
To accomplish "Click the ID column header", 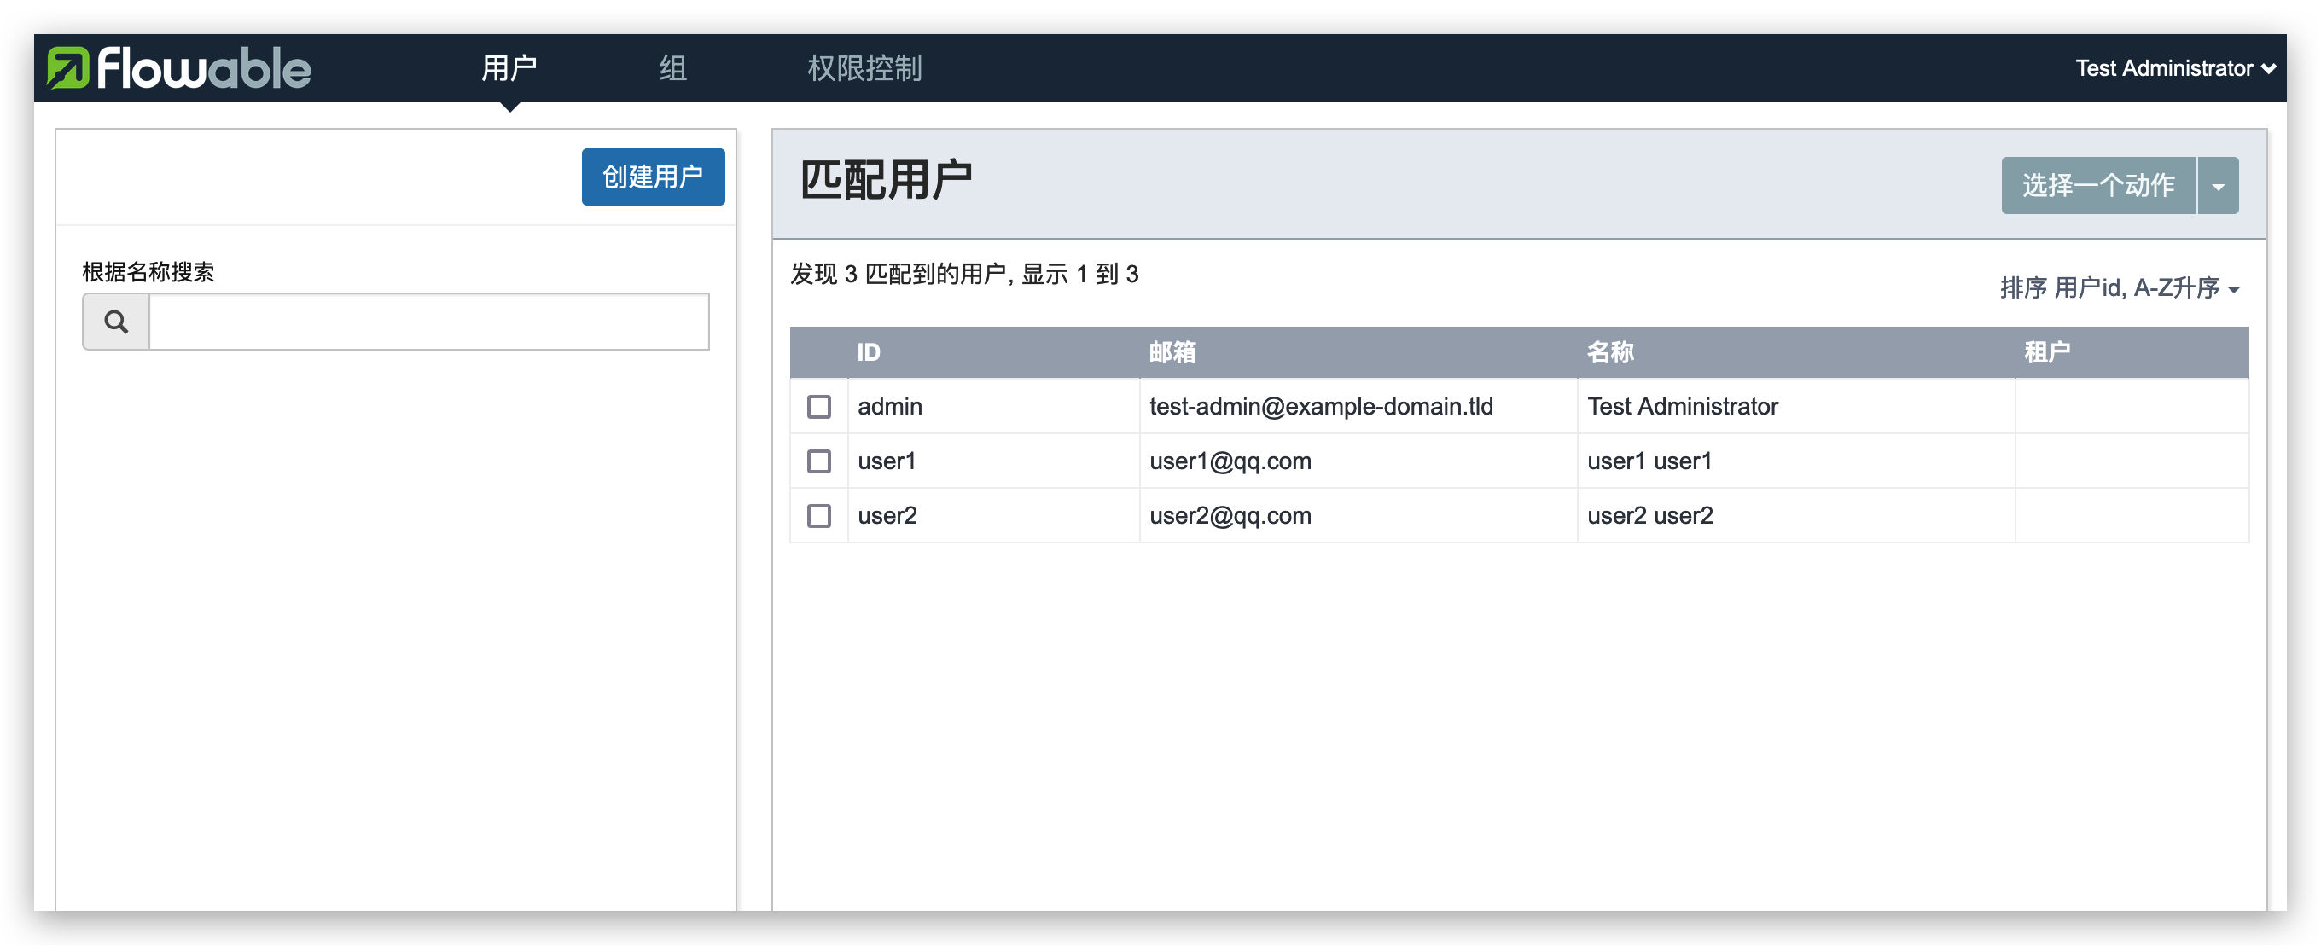I will (x=868, y=352).
